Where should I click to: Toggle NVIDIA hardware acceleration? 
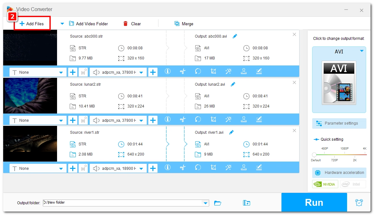[x=325, y=184]
